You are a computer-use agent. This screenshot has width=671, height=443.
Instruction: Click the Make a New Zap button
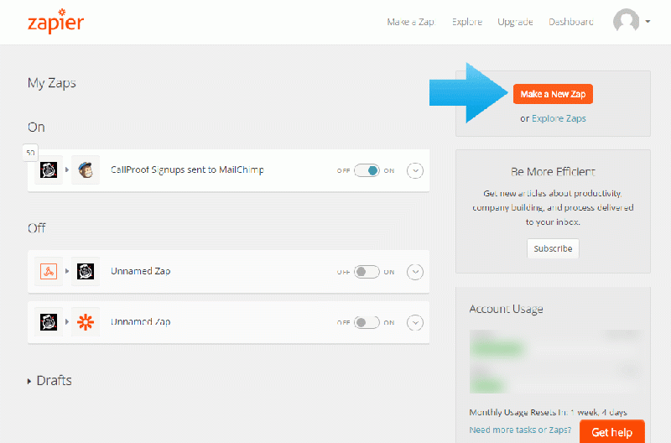point(553,94)
